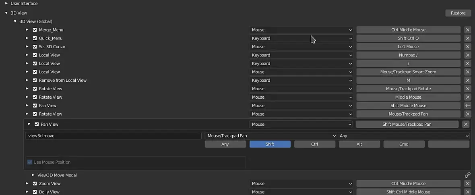Restore Pan View Shift Middle Mouse with back arrow

coord(467,106)
